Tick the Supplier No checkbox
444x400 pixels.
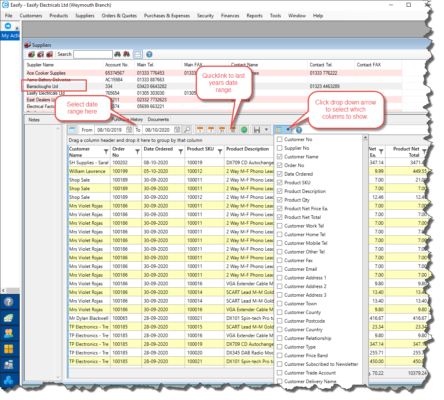pyautogui.click(x=280, y=148)
